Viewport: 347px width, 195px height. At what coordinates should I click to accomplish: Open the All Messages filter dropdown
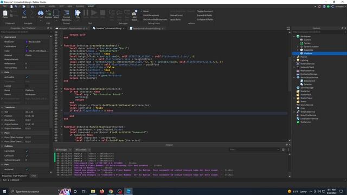click(x=63, y=149)
